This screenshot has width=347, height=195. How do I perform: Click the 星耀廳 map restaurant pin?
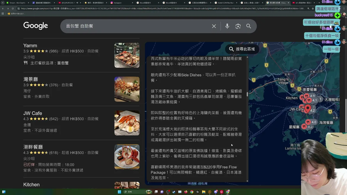(304, 126)
